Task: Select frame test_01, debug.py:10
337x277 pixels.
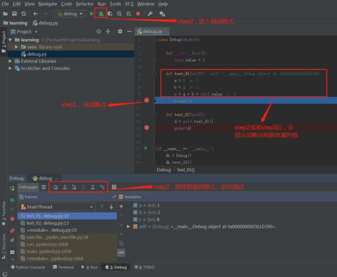Action: (67, 216)
